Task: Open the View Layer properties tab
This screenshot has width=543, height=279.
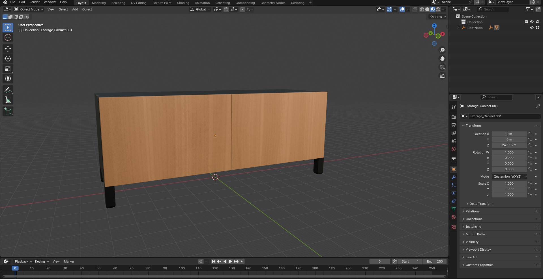Action: [454, 133]
